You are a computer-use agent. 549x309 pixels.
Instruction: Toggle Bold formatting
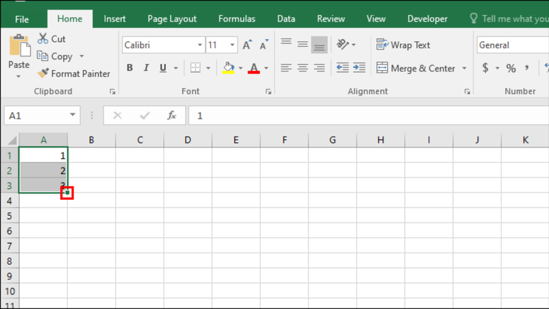point(130,67)
